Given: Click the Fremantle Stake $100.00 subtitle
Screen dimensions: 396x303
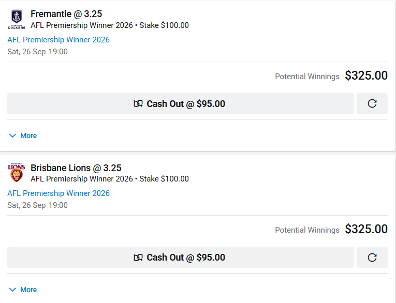Looking at the screenshot, I should point(164,25).
